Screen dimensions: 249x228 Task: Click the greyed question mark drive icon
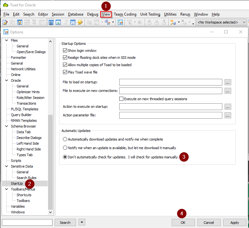click(x=164, y=22)
